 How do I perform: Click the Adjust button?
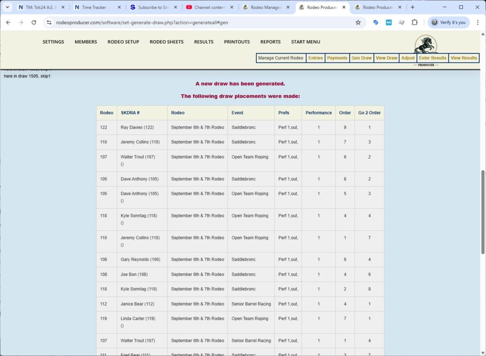pyautogui.click(x=408, y=58)
